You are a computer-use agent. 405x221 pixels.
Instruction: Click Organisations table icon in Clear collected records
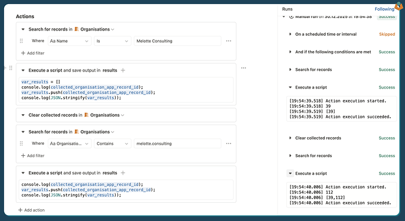[86, 115]
